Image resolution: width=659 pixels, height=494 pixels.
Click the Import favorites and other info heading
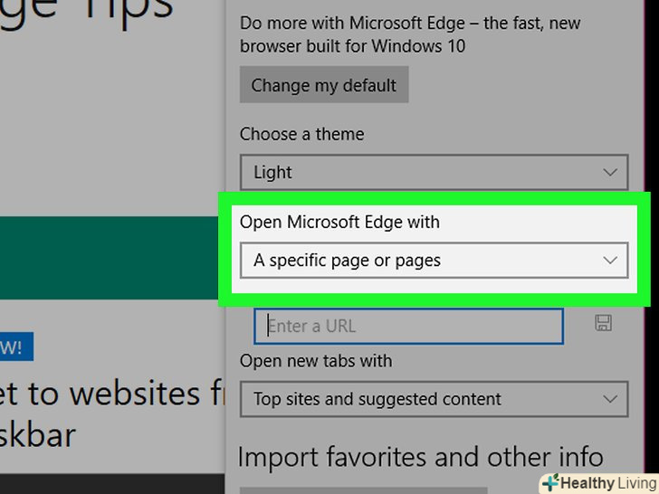[x=420, y=456]
